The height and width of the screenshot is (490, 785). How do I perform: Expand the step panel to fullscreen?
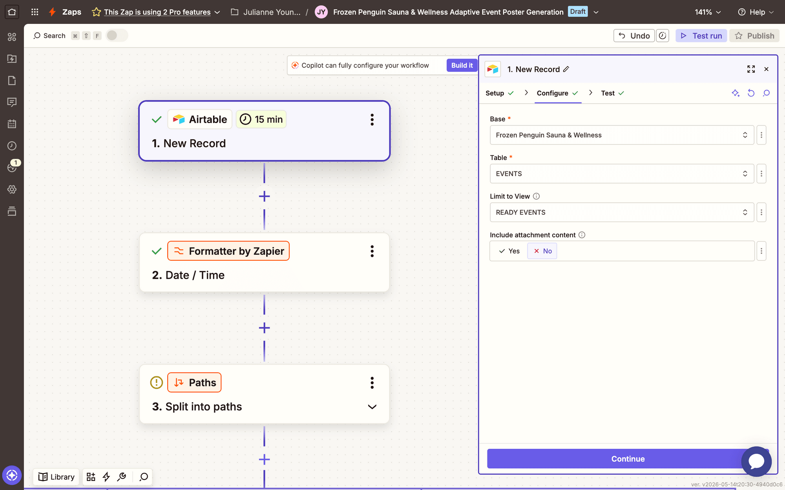pyautogui.click(x=751, y=69)
